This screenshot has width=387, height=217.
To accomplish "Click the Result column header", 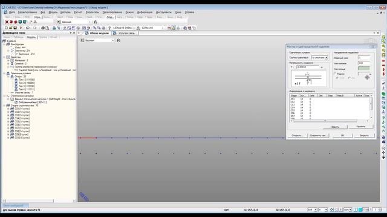I will pos(345,95).
